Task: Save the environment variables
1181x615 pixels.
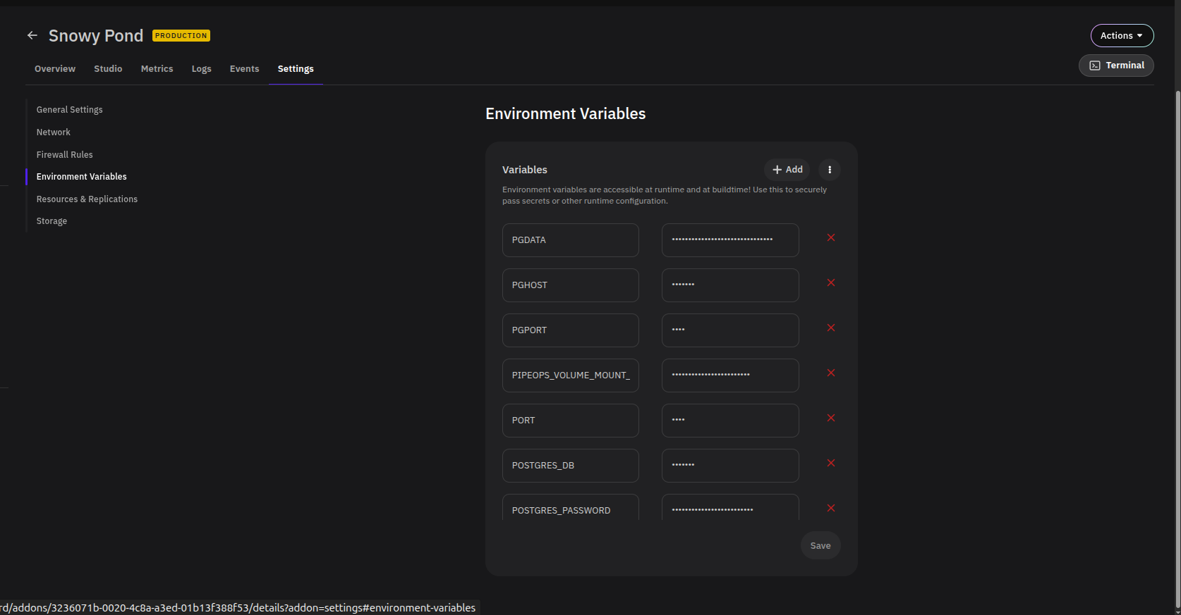Action: coord(820,545)
